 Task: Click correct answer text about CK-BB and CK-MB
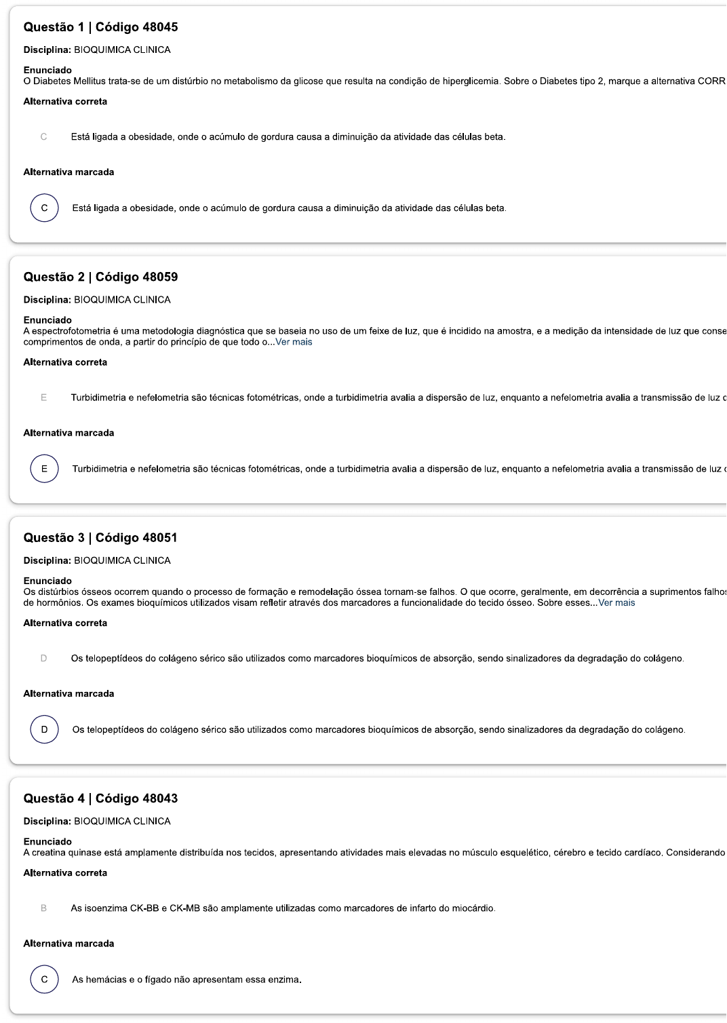click(283, 908)
